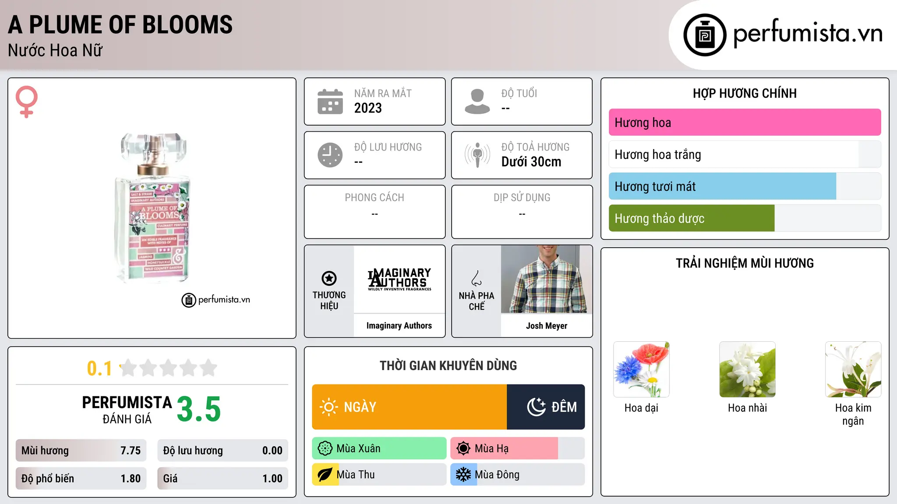Open the Josh Meyer perfumer photo
The height and width of the screenshot is (504, 897).
click(x=547, y=279)
